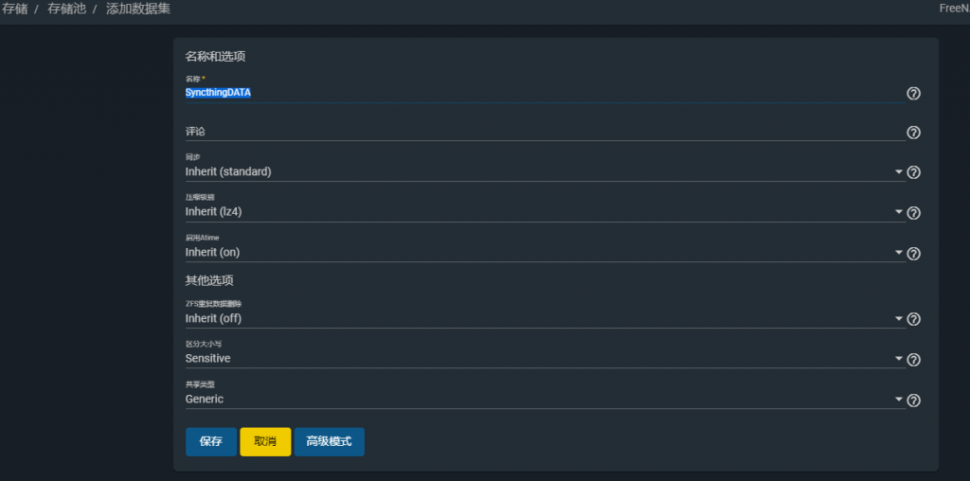Expand the Inherit (lz4) compression dropdown
Viewport: 970px width, 481px height.
coord(540,212)
